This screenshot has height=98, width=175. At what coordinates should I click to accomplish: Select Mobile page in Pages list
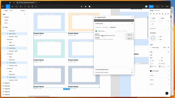pos(6,20)
